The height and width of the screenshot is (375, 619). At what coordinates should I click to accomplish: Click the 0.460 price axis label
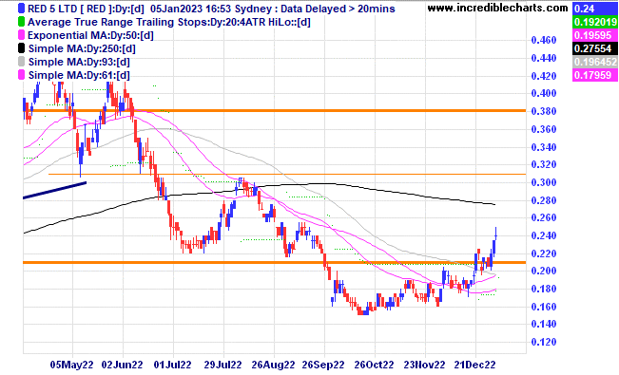pyautogui.click(x=544, y=40)
